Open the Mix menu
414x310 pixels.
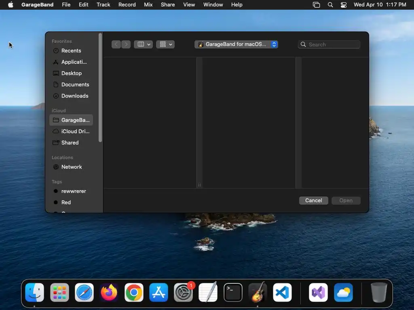pos(148,5)
